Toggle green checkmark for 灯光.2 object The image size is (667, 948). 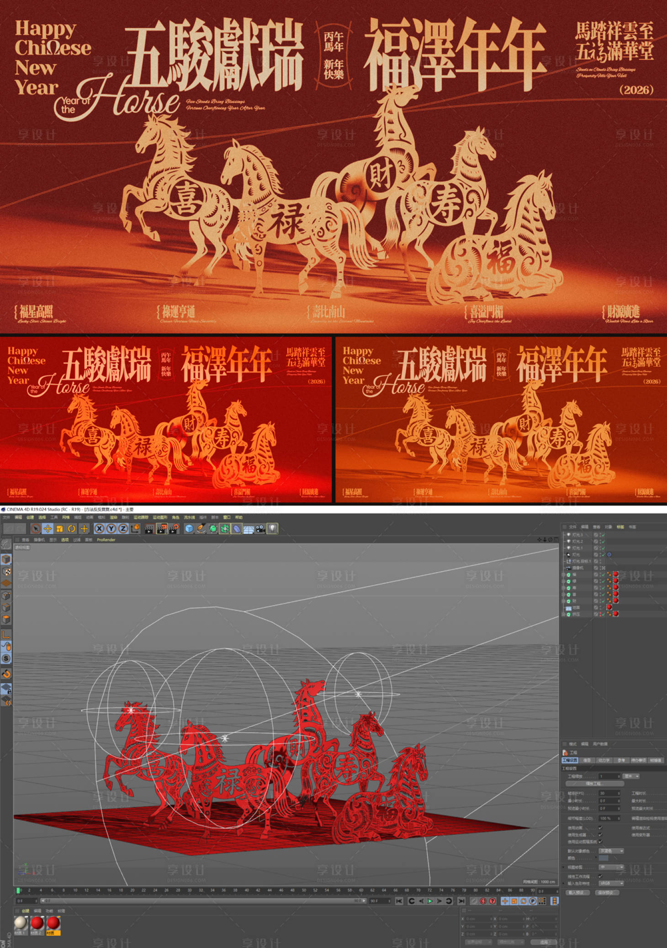click(x=603, y=541)
